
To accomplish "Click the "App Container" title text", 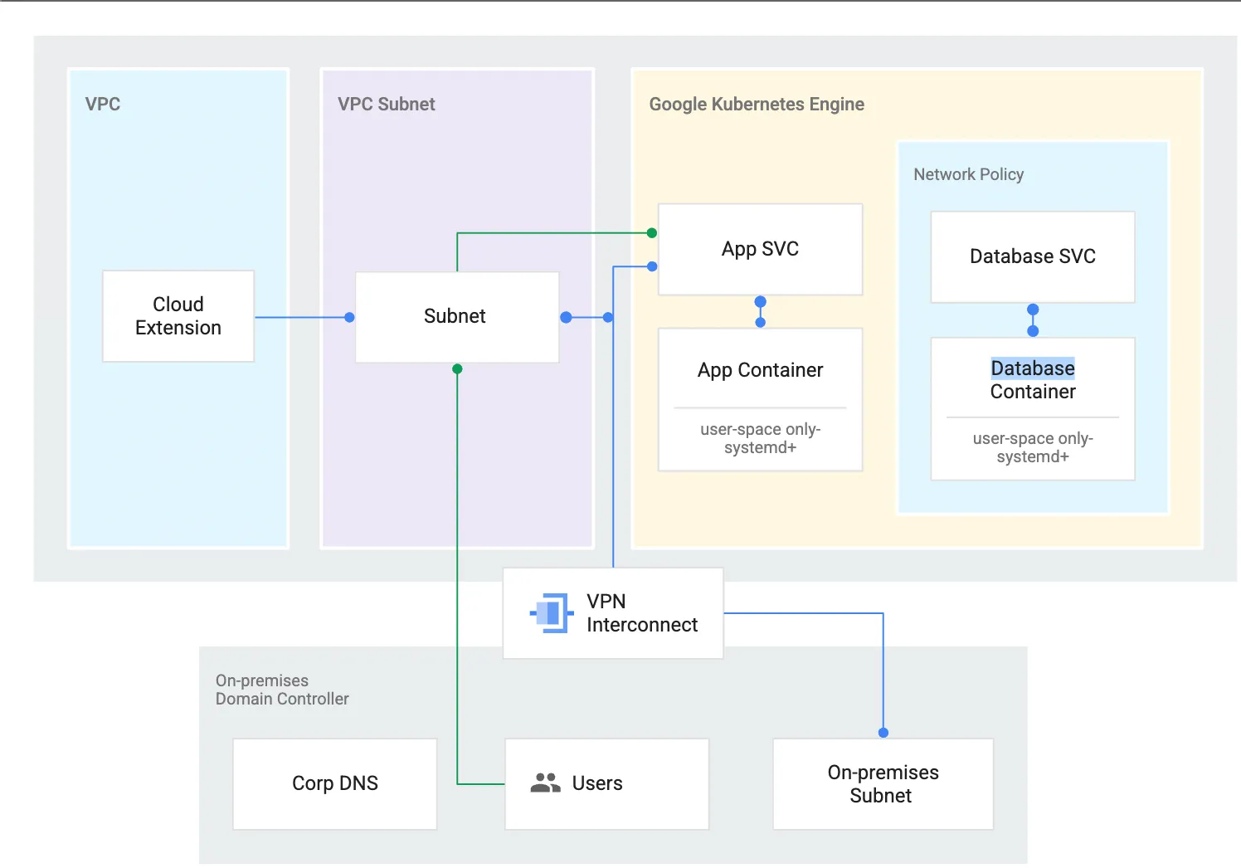I will coord(761,370).
